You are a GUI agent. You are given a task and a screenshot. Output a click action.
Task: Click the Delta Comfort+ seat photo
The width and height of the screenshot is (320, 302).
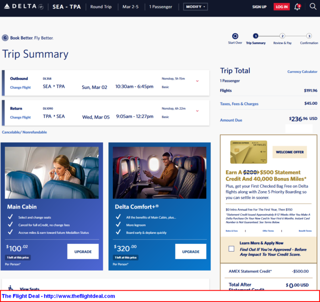160,172
